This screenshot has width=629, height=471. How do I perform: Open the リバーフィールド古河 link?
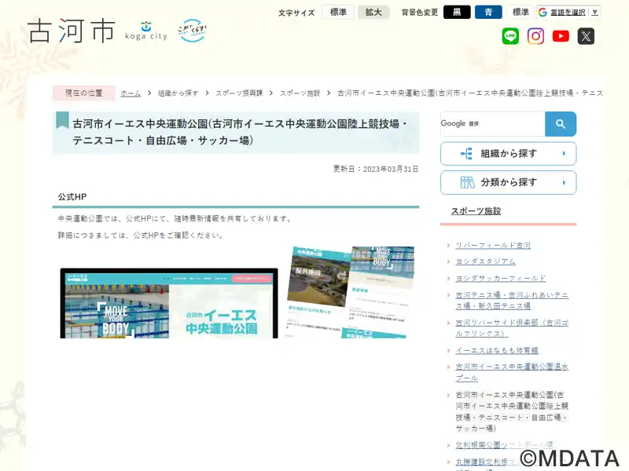[493, 245]
